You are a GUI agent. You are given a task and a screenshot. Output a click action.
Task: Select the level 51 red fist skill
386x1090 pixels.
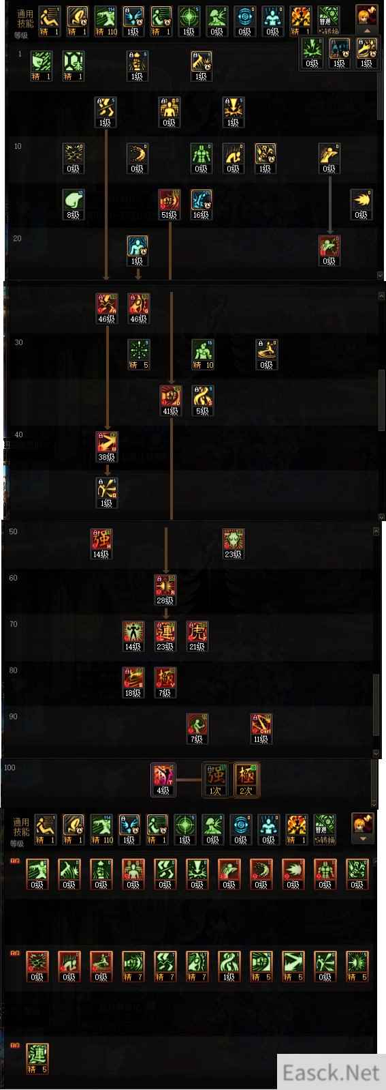click(x=169, y=204)
